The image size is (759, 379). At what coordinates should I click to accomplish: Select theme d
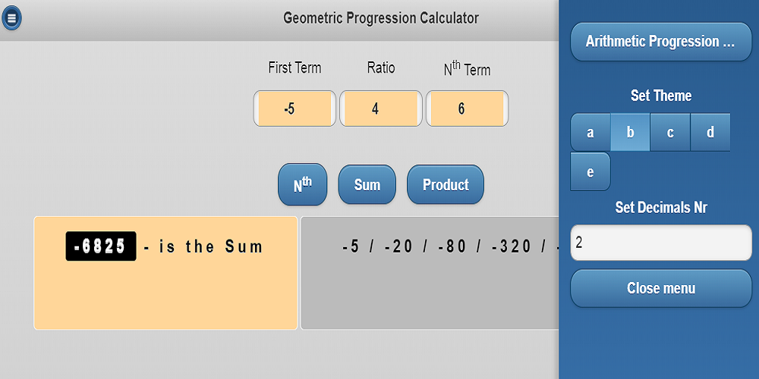tap(710, 133)
